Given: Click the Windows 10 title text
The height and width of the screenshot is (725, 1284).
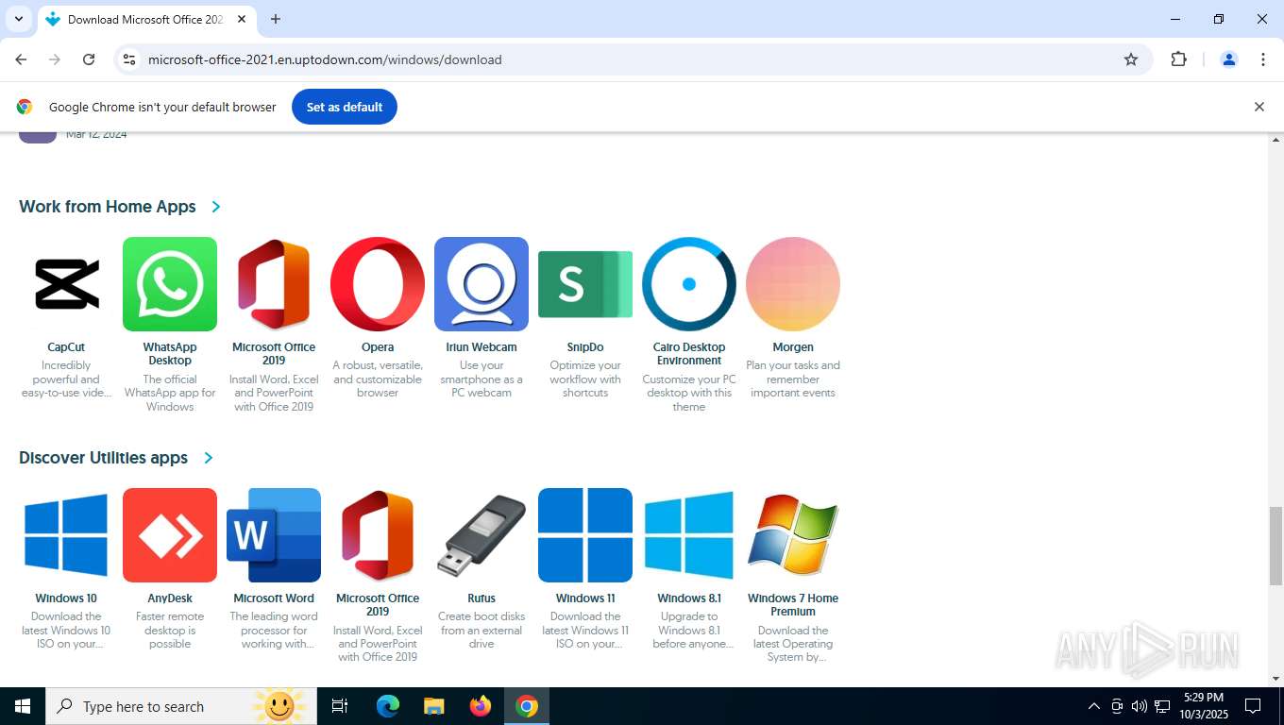Looking at the screenshot, I should tap(66, 599).
